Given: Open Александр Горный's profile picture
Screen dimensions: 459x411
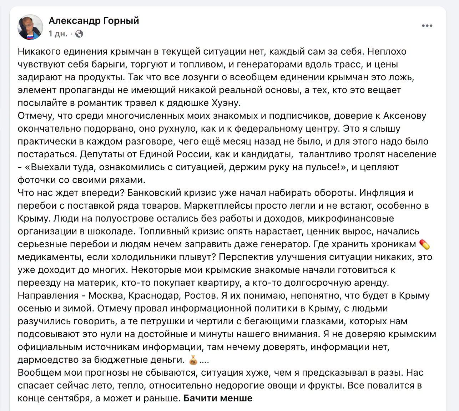Looking at the screenshot, I should tap(30, 27).
